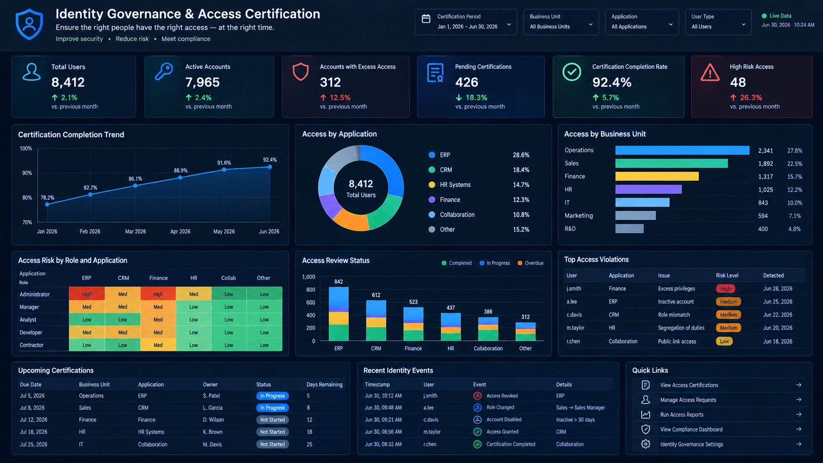The width and height of the screenshot is (823, 463).
Task: Click the shield logo beside the dashboard title
Action: (x=29, y=24)
